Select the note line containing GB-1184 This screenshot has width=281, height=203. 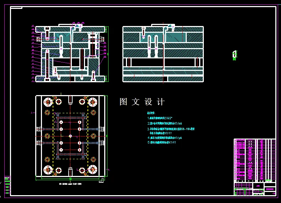click(171, 129)
